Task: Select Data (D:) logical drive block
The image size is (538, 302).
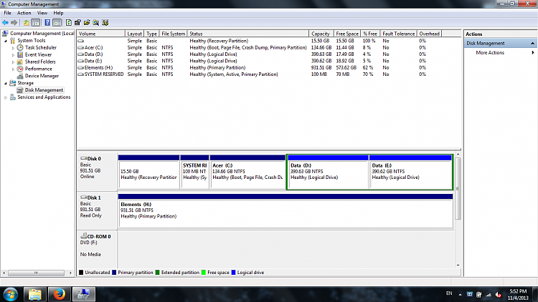Action: coord(329,172)
